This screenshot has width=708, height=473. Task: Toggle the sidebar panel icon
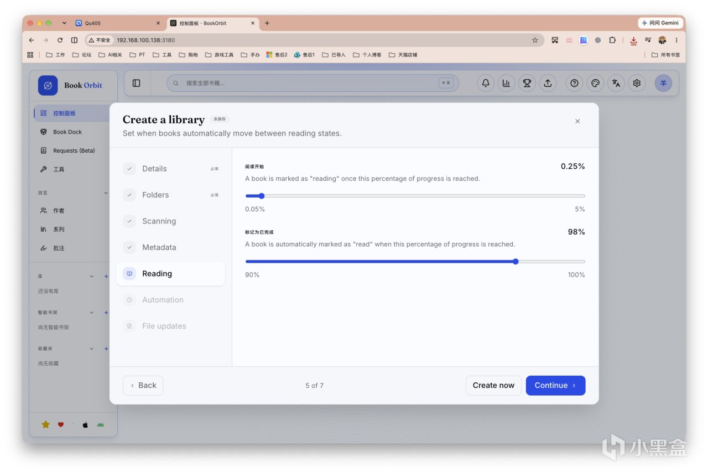click(x=137, y=83)
